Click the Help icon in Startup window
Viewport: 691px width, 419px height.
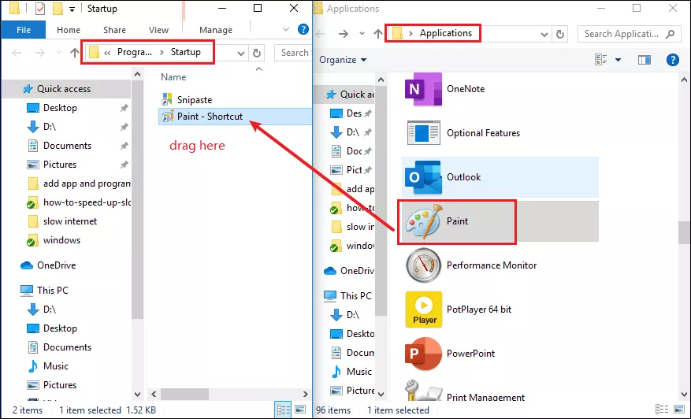click(x=303, y=29)
